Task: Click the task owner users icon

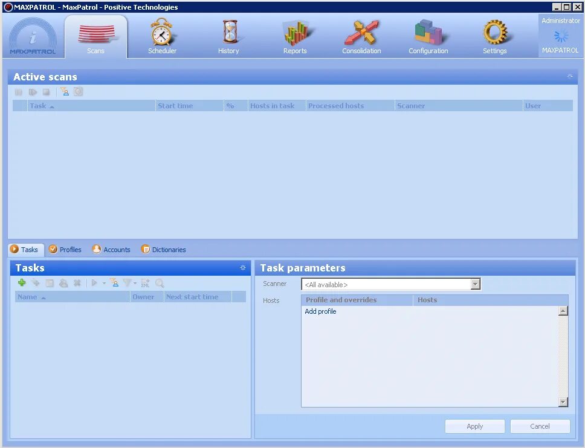Action: (63, 284)
